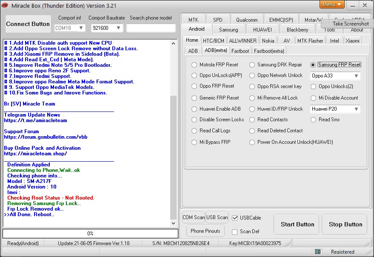Screen dimensions: 374x257
Task: Click the log panel vertical scrollbar thumb
Action: [174, 157]
